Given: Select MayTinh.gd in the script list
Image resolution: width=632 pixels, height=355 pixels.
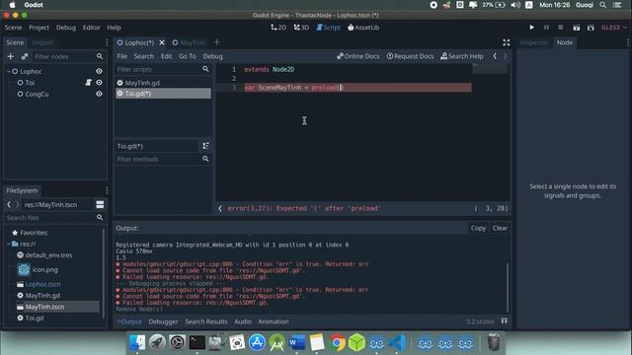Looking at the screenshot, I should (163, 83).
